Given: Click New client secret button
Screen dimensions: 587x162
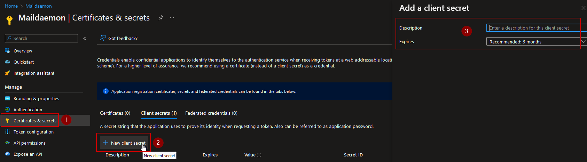Looking at the screenshot, I should (x=124, y=143).
